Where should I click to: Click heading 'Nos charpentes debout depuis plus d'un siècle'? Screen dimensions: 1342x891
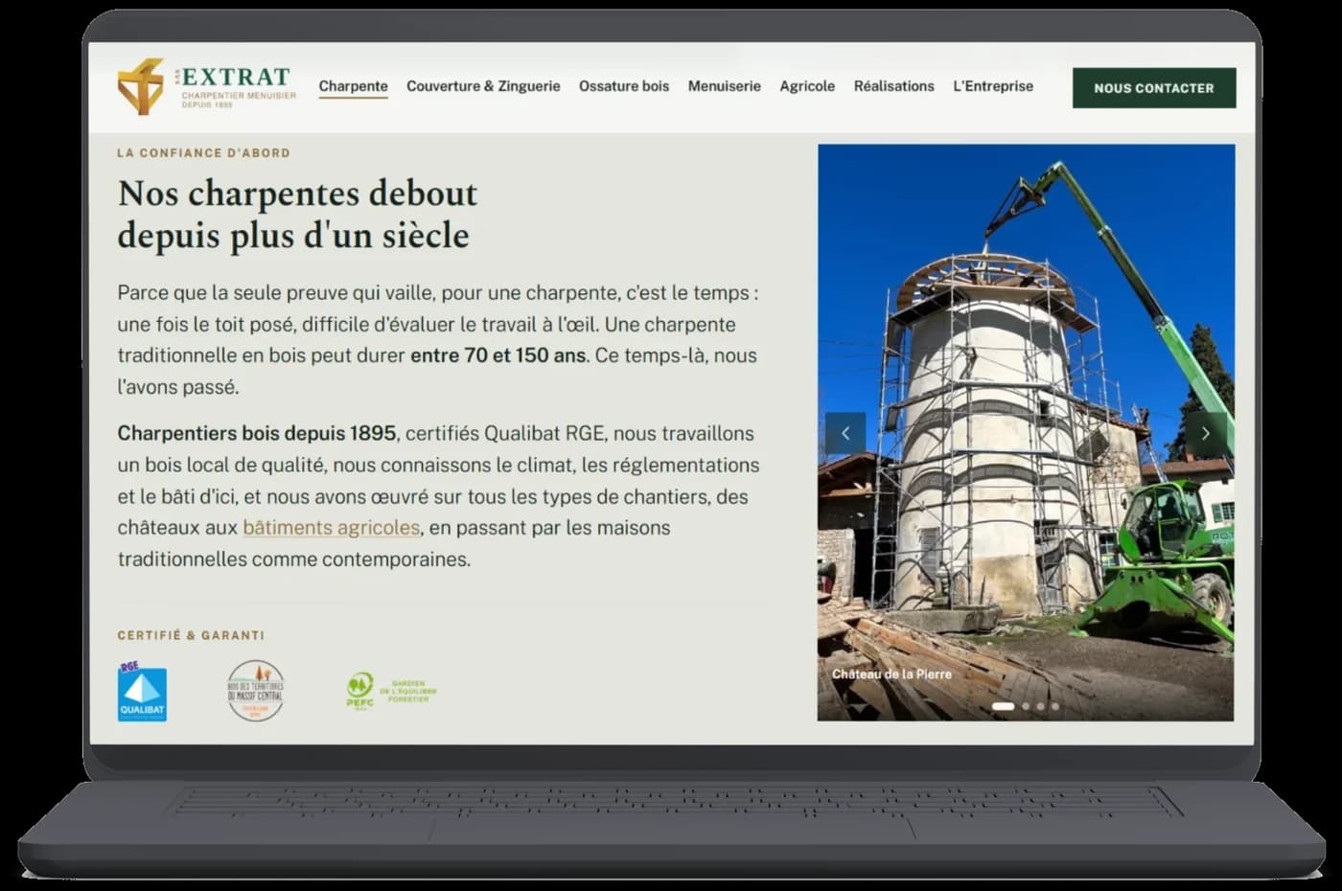click(x=297, y=215)
